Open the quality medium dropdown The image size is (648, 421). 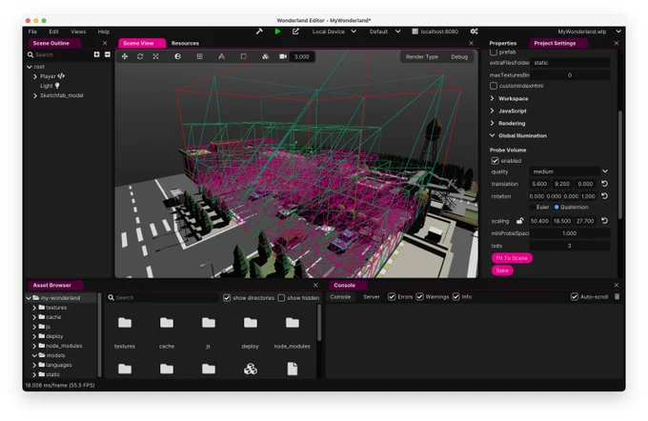coord(569,171)
